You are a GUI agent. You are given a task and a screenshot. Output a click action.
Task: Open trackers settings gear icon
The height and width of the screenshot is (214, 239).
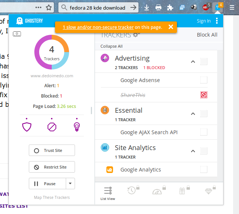point(136,35)
